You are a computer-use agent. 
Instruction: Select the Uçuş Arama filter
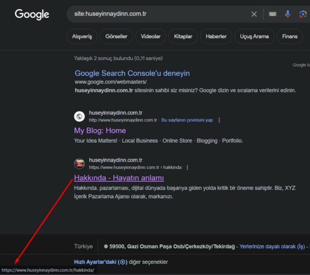(253, 37)
